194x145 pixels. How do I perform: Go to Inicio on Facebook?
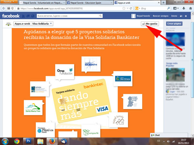(174, 16)
